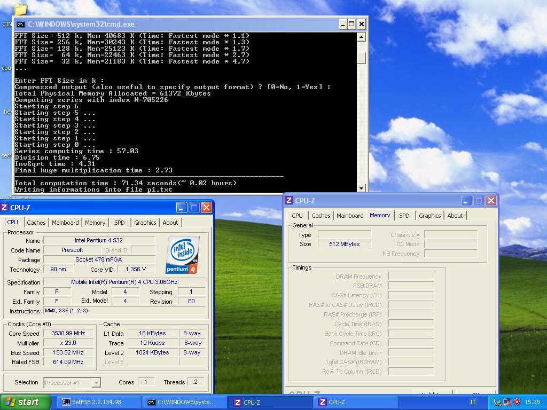Click the Code Name value Prescott
This screenshot has height=410, width=547.
[72, 250]
